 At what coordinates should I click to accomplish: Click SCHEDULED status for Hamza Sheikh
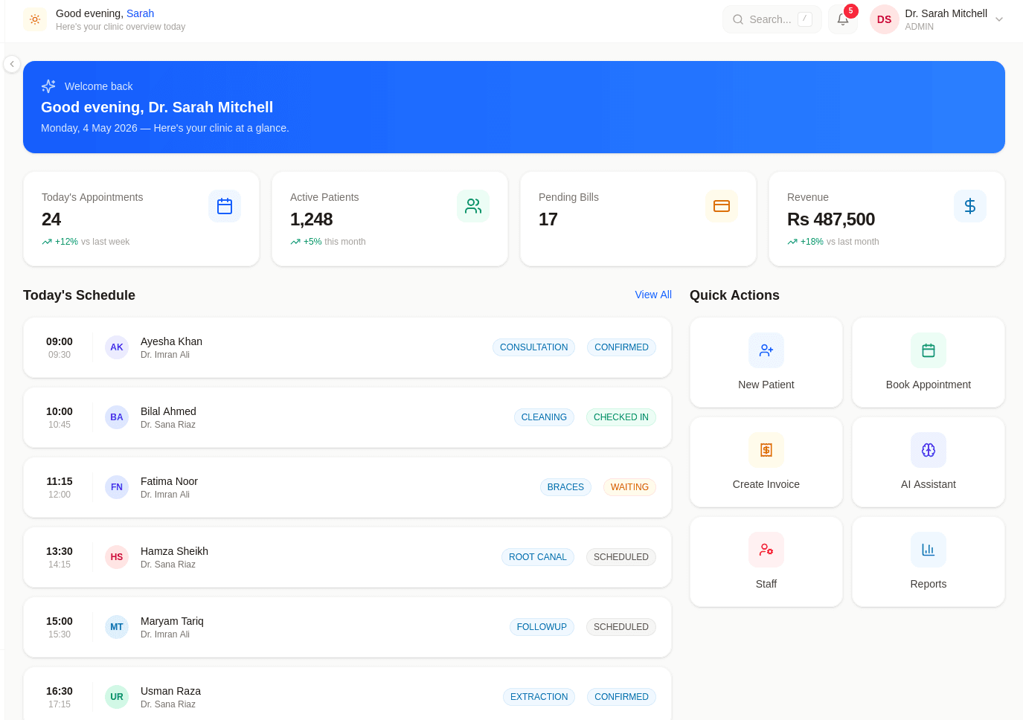tap(621, 557)
